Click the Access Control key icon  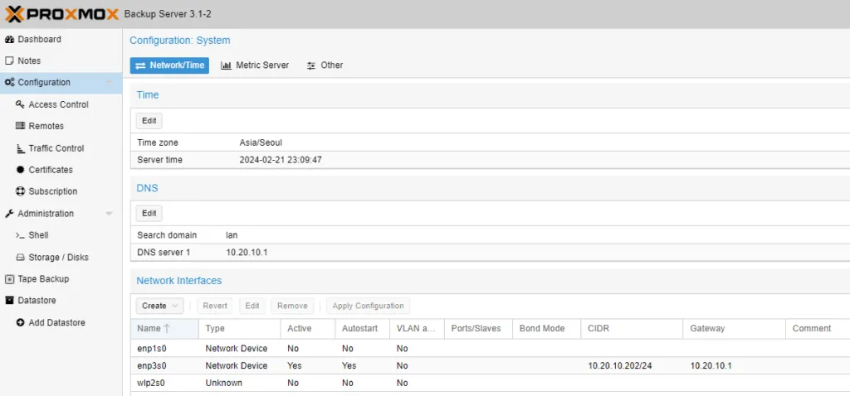(x=20, y=104)
